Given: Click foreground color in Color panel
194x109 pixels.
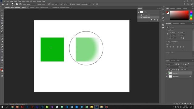Looking at the screenshot, I should [167, 12].
